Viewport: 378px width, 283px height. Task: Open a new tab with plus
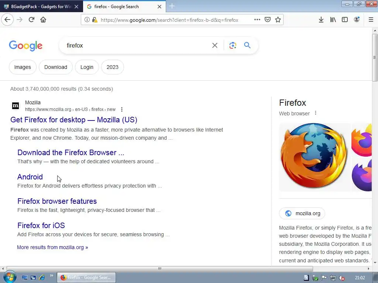point(172,6)
